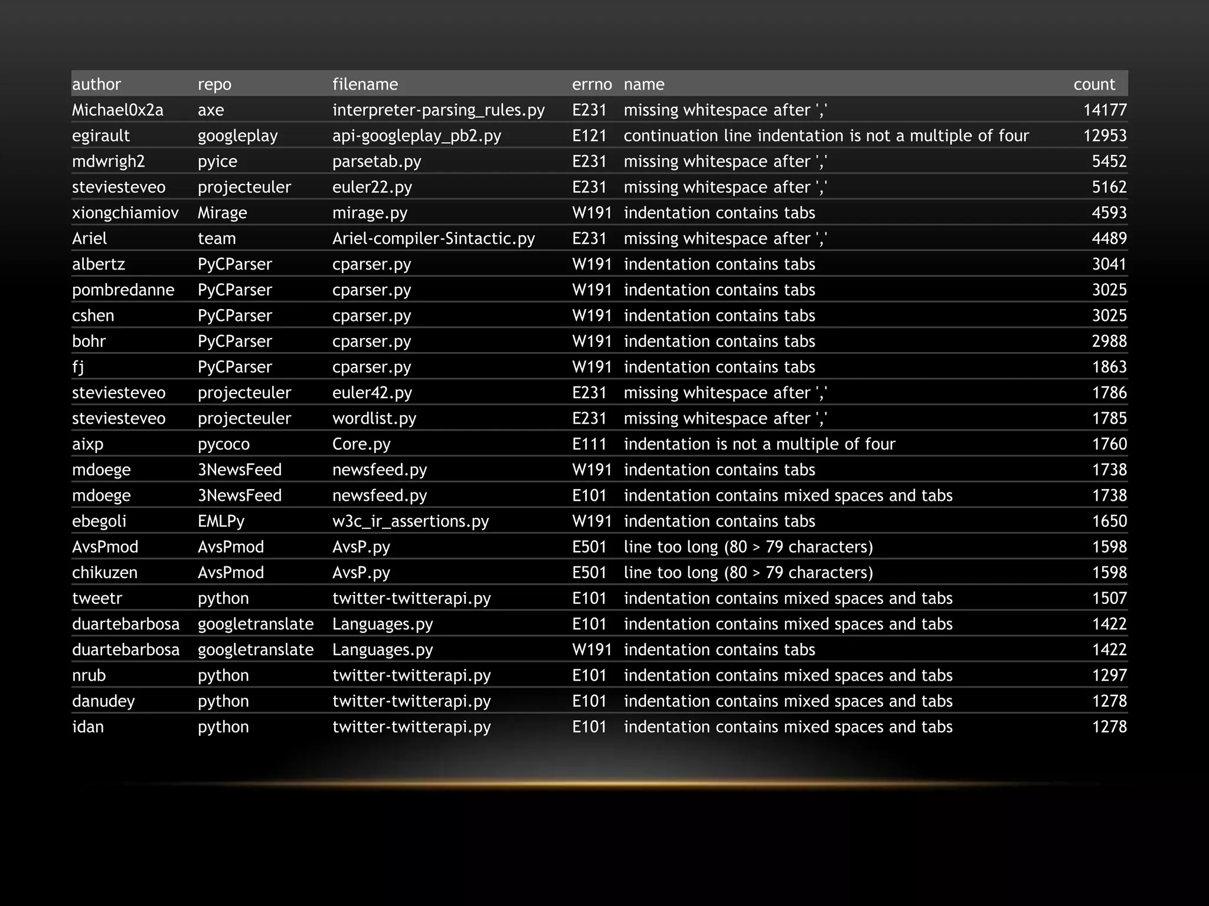Click count value 2988
The width and height of the screenshot is (1209, 906).
click(x=1109, y=341)
